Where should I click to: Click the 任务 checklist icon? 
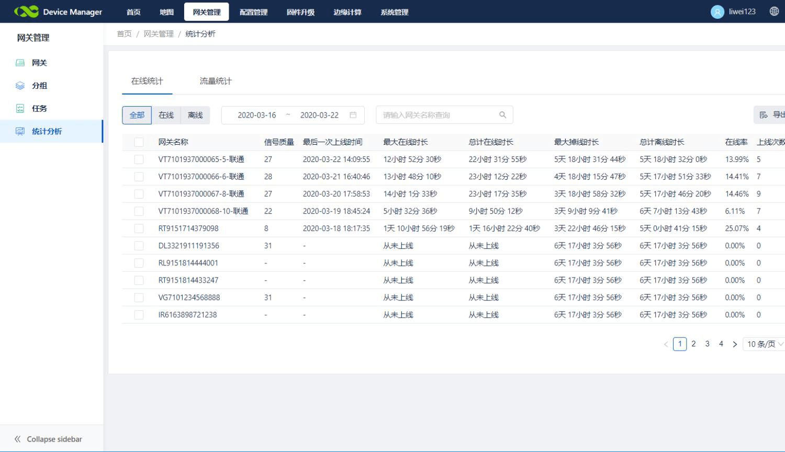[20, 109]
